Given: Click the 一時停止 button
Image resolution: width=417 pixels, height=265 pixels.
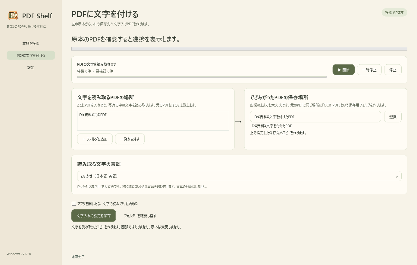Looking at the screenshot, I should click(x=369, y=70).
